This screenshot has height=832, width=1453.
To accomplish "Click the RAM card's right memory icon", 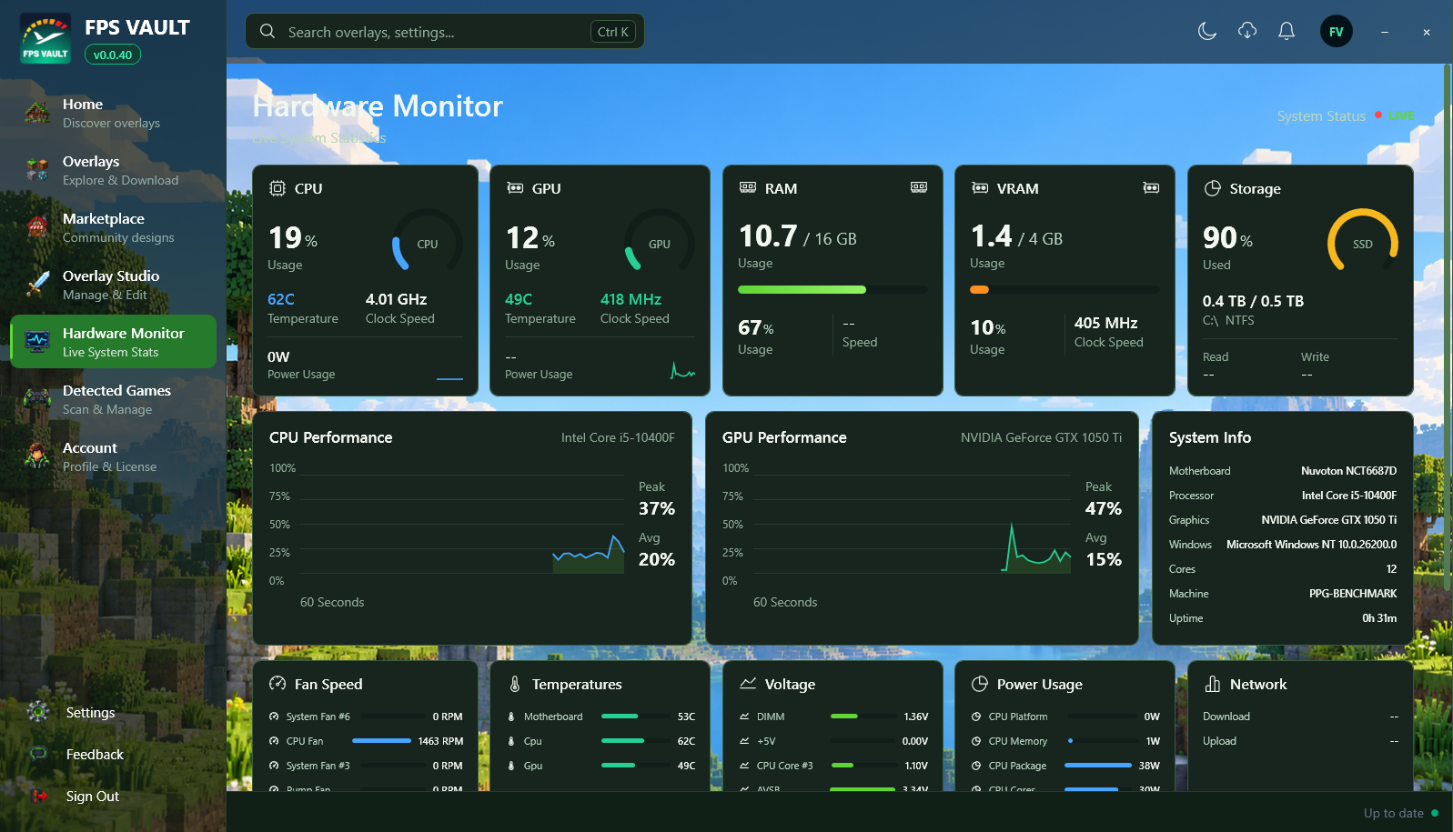I will [x=919, y=187].
